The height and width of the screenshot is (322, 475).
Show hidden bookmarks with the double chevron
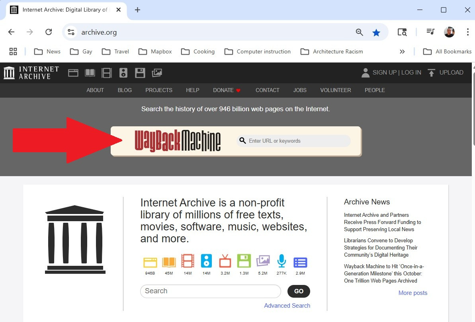[402, 51]
